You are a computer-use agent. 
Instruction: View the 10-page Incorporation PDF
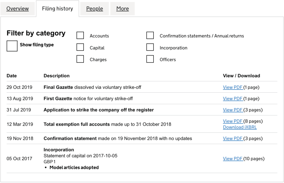click(233, 159)
